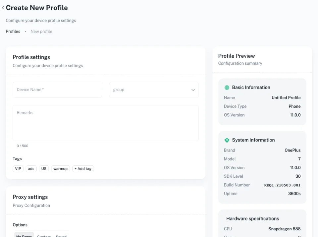The image size is (318, 237).
Task: Click the Model value 7
Action: coord(299,159)
